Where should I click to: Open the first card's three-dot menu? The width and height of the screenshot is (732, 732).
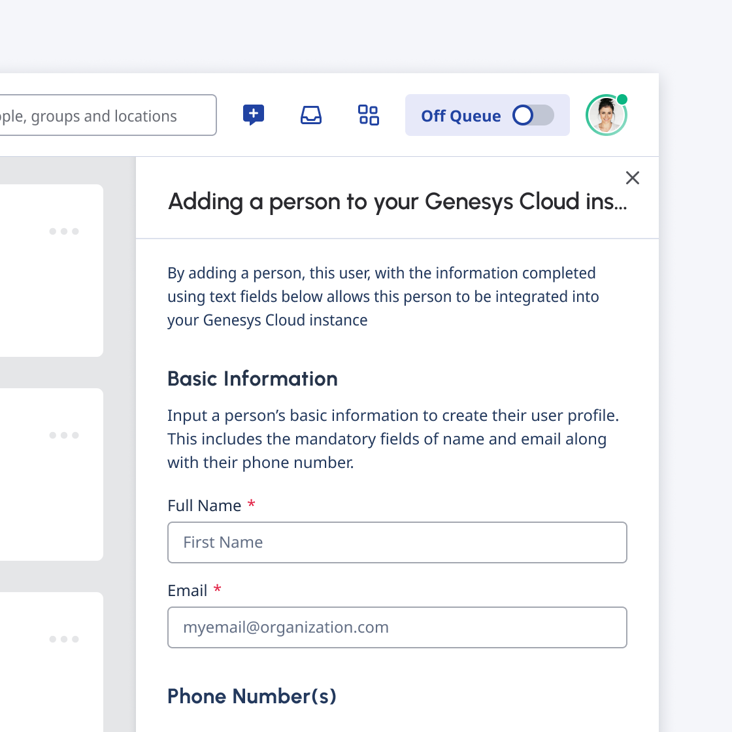[64, 231]
